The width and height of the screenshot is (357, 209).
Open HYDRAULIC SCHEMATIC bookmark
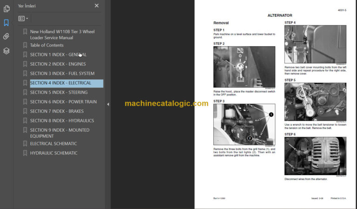[53, 153]
